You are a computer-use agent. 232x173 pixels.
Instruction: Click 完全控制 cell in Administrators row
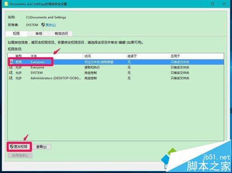tap(90, 78)
